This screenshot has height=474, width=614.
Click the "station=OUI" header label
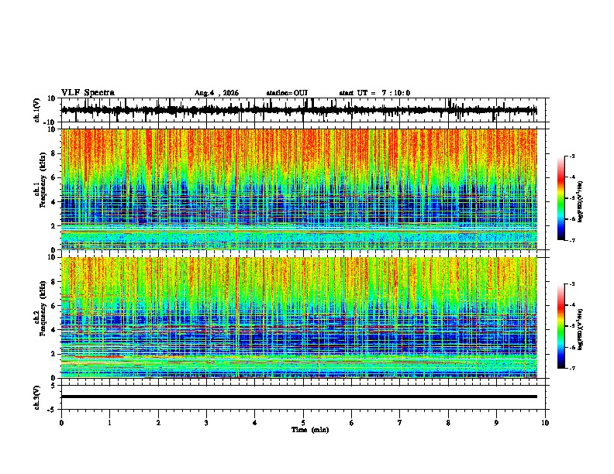coord(287,93)
